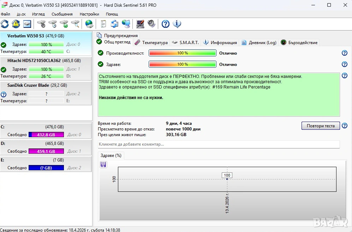Open the Изглед menu
The width and height of the screenshot is (352, 232).
(x=38, y=14)
